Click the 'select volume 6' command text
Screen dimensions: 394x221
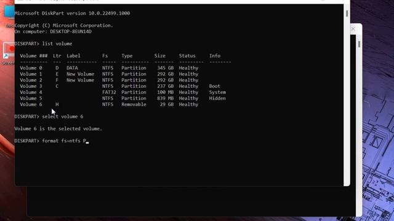coord(63,117)
